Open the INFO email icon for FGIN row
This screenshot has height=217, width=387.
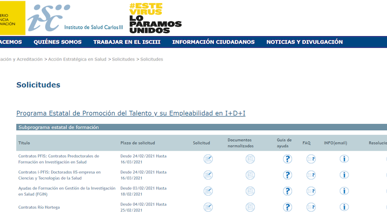coord(344,191)
